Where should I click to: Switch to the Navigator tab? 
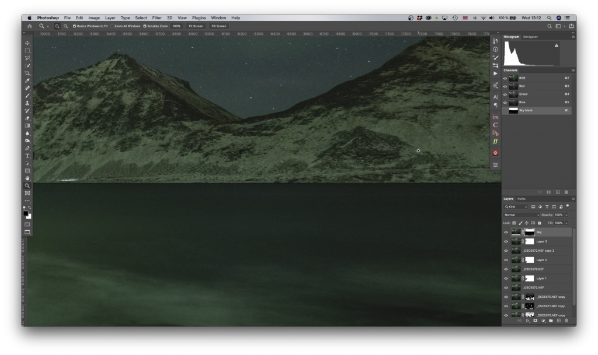click(530, 37)
